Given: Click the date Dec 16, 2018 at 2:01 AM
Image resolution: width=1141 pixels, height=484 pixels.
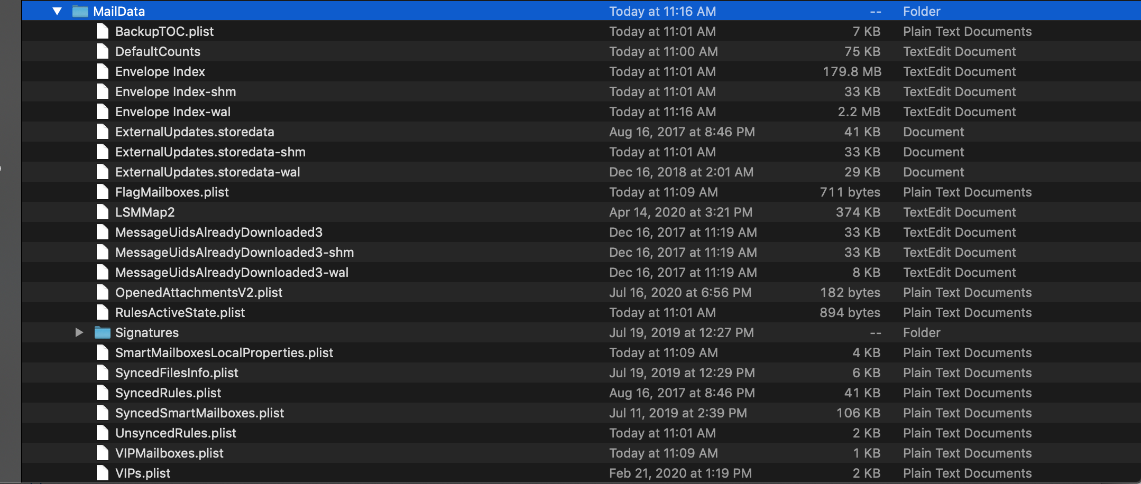Looking at the screenshot, I should (x=681, y=172).
